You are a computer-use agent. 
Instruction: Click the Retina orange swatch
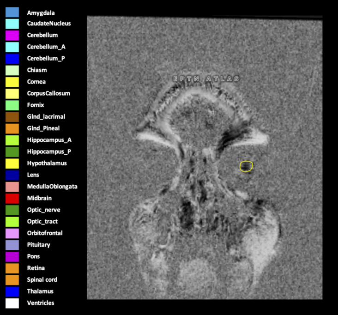coord(12,268)
